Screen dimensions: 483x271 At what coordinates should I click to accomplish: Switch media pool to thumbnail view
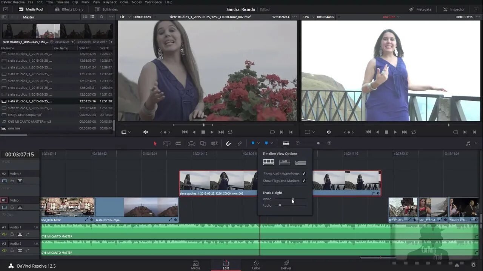(85, 17)
